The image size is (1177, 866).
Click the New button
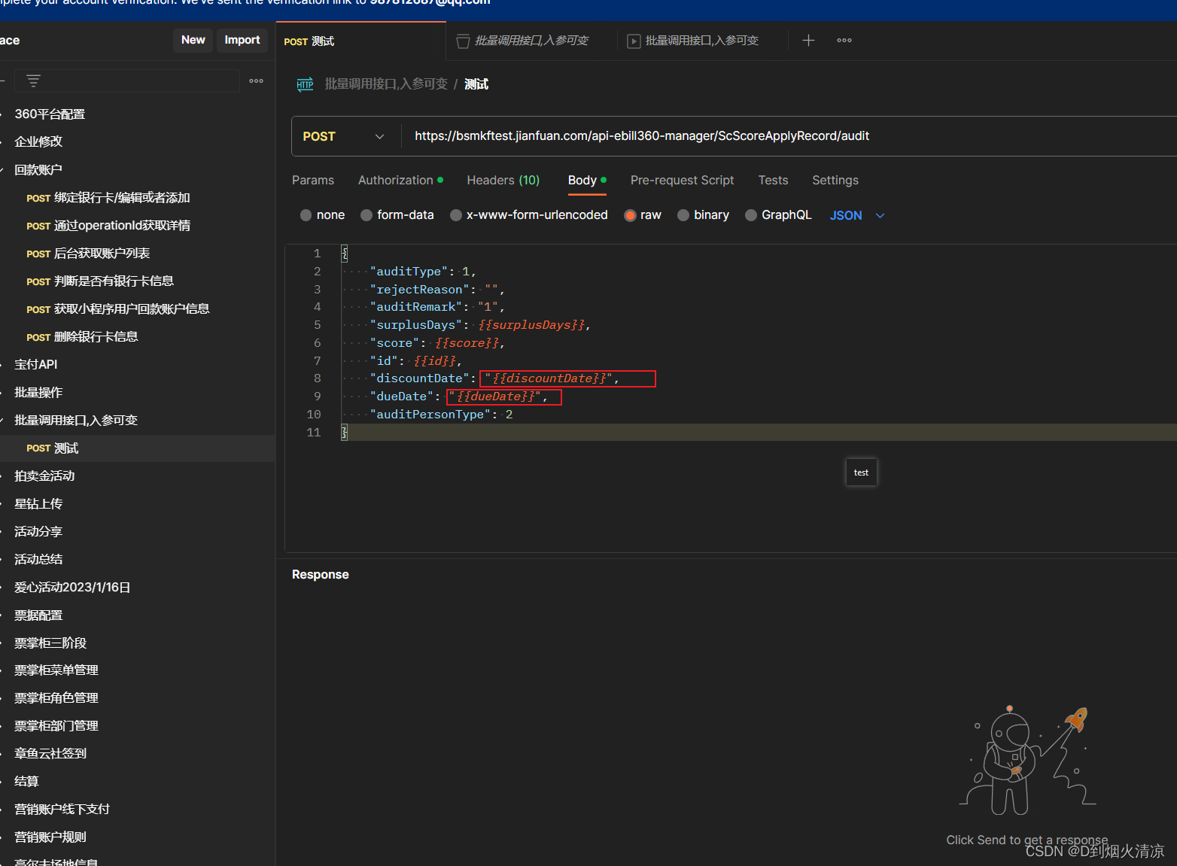coord(193,40)
